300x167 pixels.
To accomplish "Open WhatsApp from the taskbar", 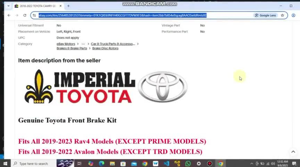I will (x=188, y=164).
